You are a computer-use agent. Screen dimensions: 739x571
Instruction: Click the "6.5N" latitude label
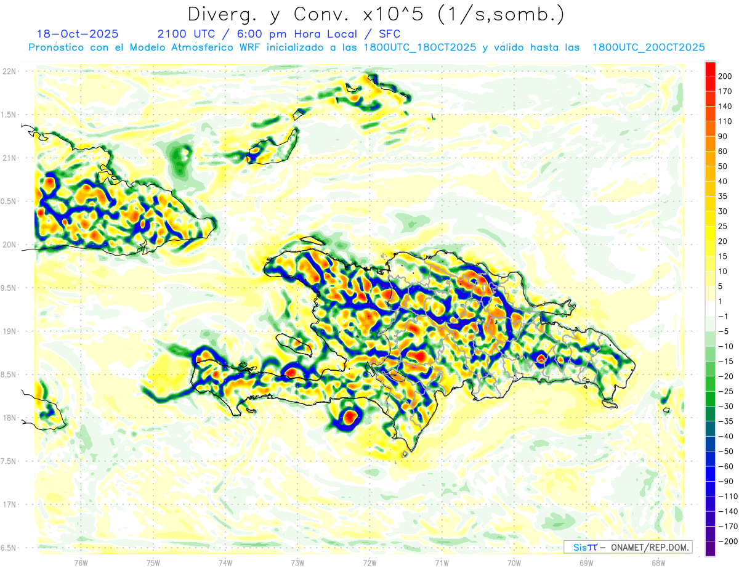pos(9,548)
